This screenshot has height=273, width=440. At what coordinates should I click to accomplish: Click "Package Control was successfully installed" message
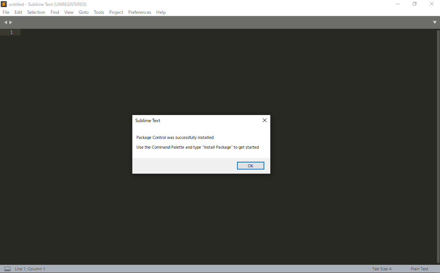click(175, 138)
